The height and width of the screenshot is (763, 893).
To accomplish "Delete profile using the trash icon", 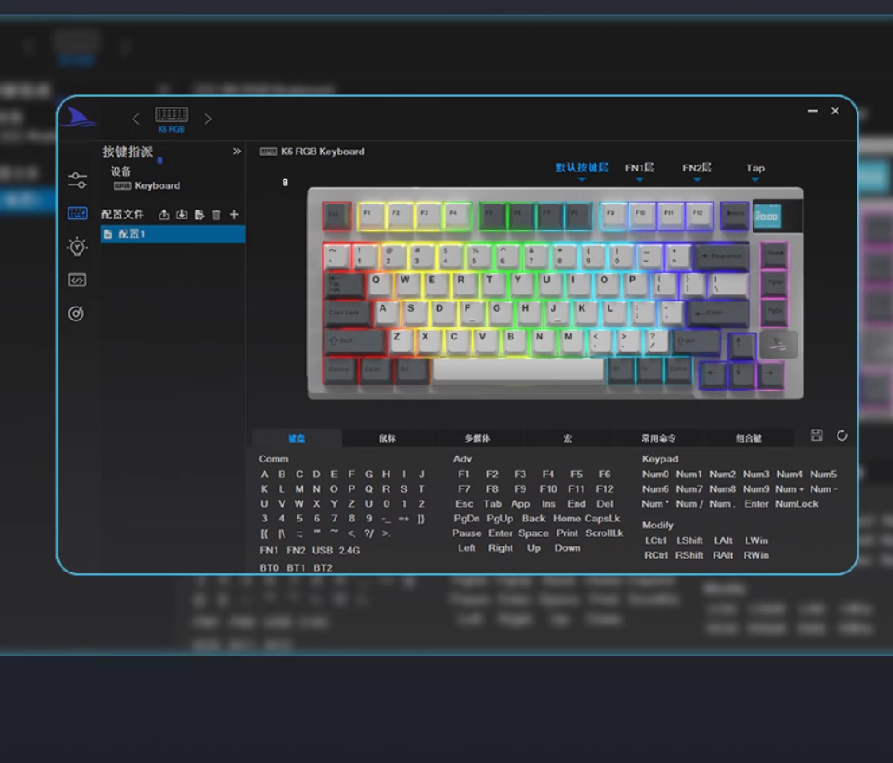I will coord(217,215).
